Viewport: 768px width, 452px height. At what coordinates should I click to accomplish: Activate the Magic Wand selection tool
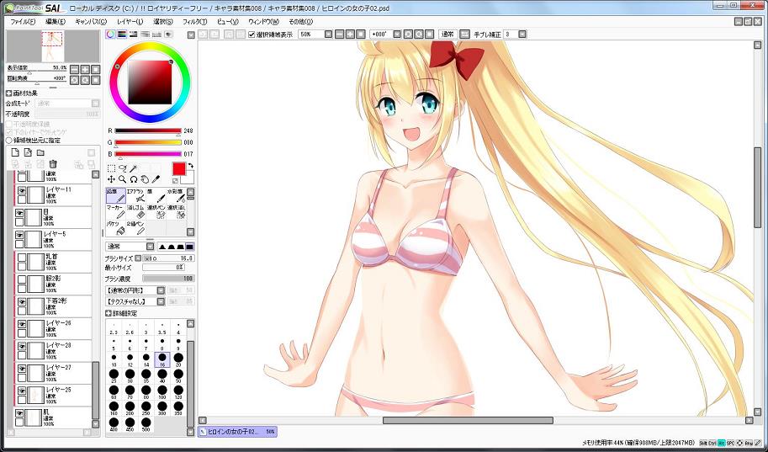134,168
